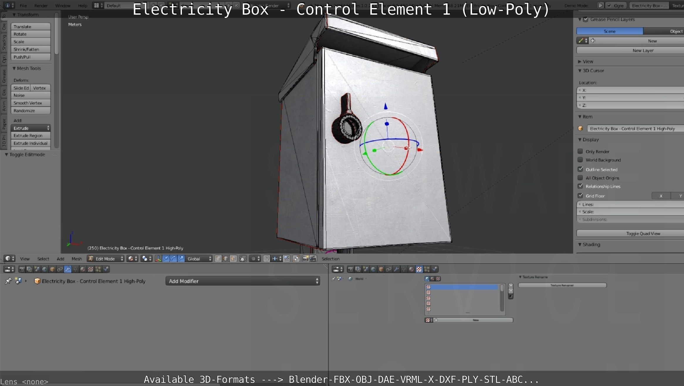This screenshot has height=386, width=684.
Task: Click the Item name field Electricity Box High-Poly
Action: [636, 128]
